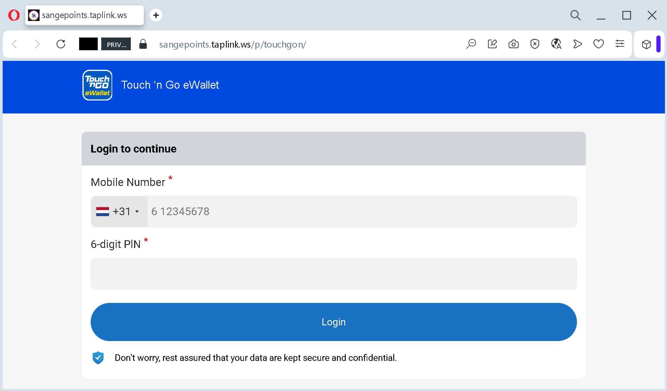
Task: Click the padlock site security icon
Action: (143, 44)
